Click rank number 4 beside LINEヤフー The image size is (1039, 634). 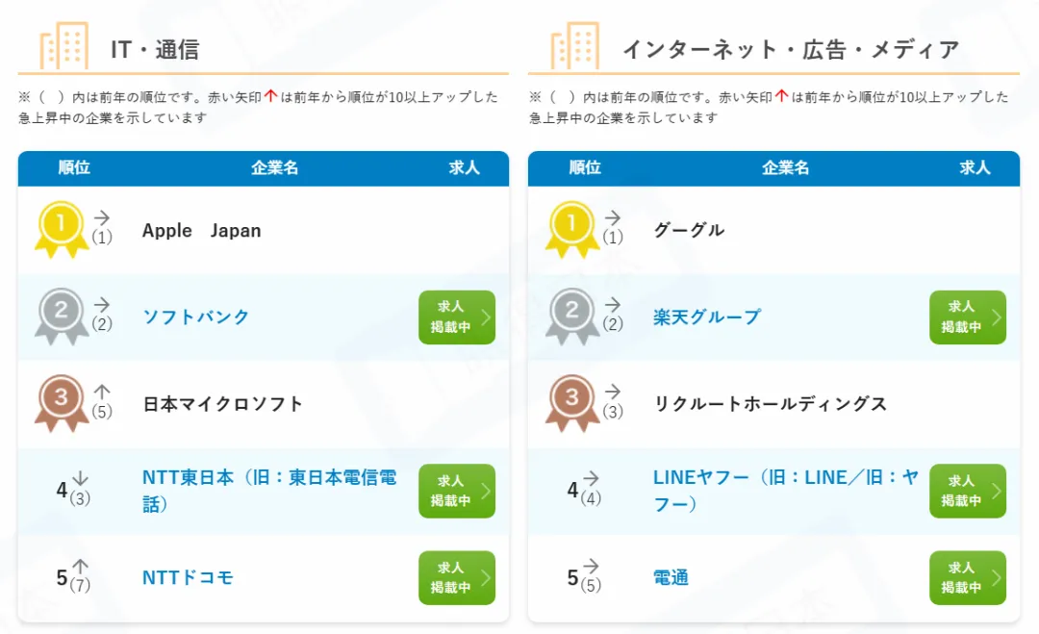(572, 491)
